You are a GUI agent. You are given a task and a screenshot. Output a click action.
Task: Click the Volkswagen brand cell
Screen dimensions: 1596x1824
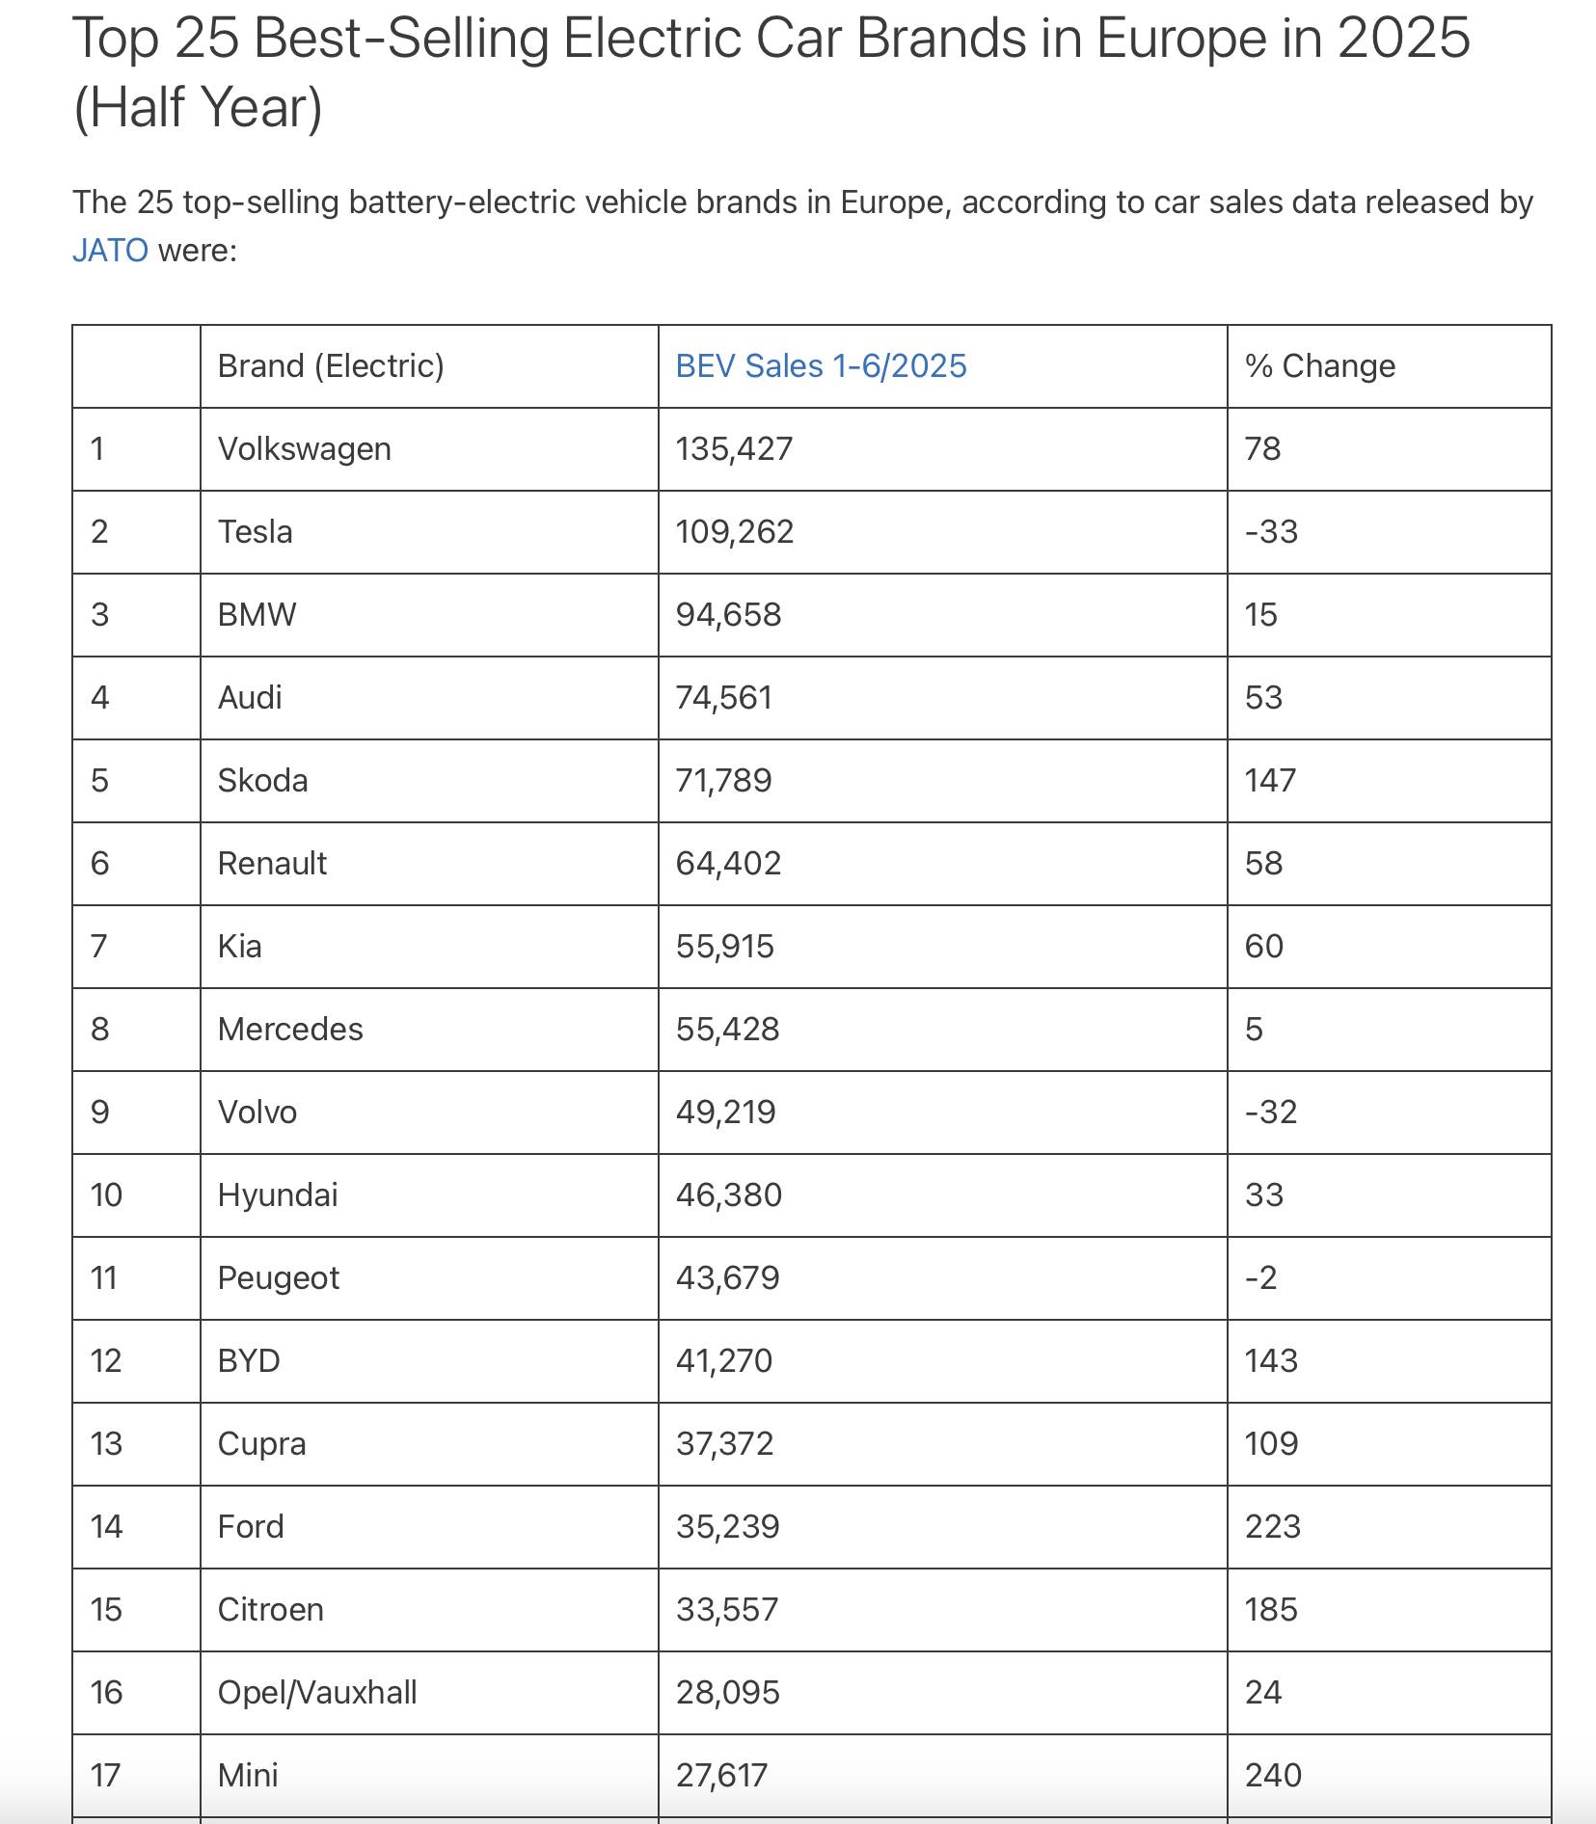click(x=304, y=449)
